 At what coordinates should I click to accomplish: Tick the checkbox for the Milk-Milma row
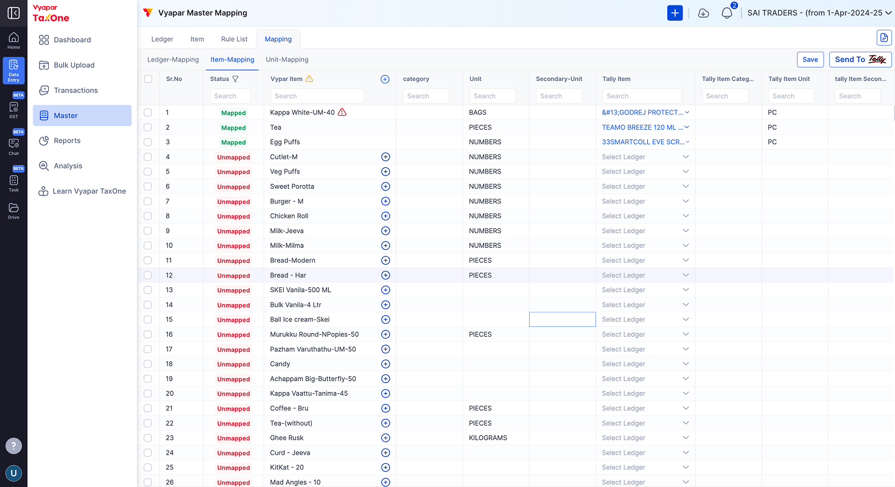(148, 245)
